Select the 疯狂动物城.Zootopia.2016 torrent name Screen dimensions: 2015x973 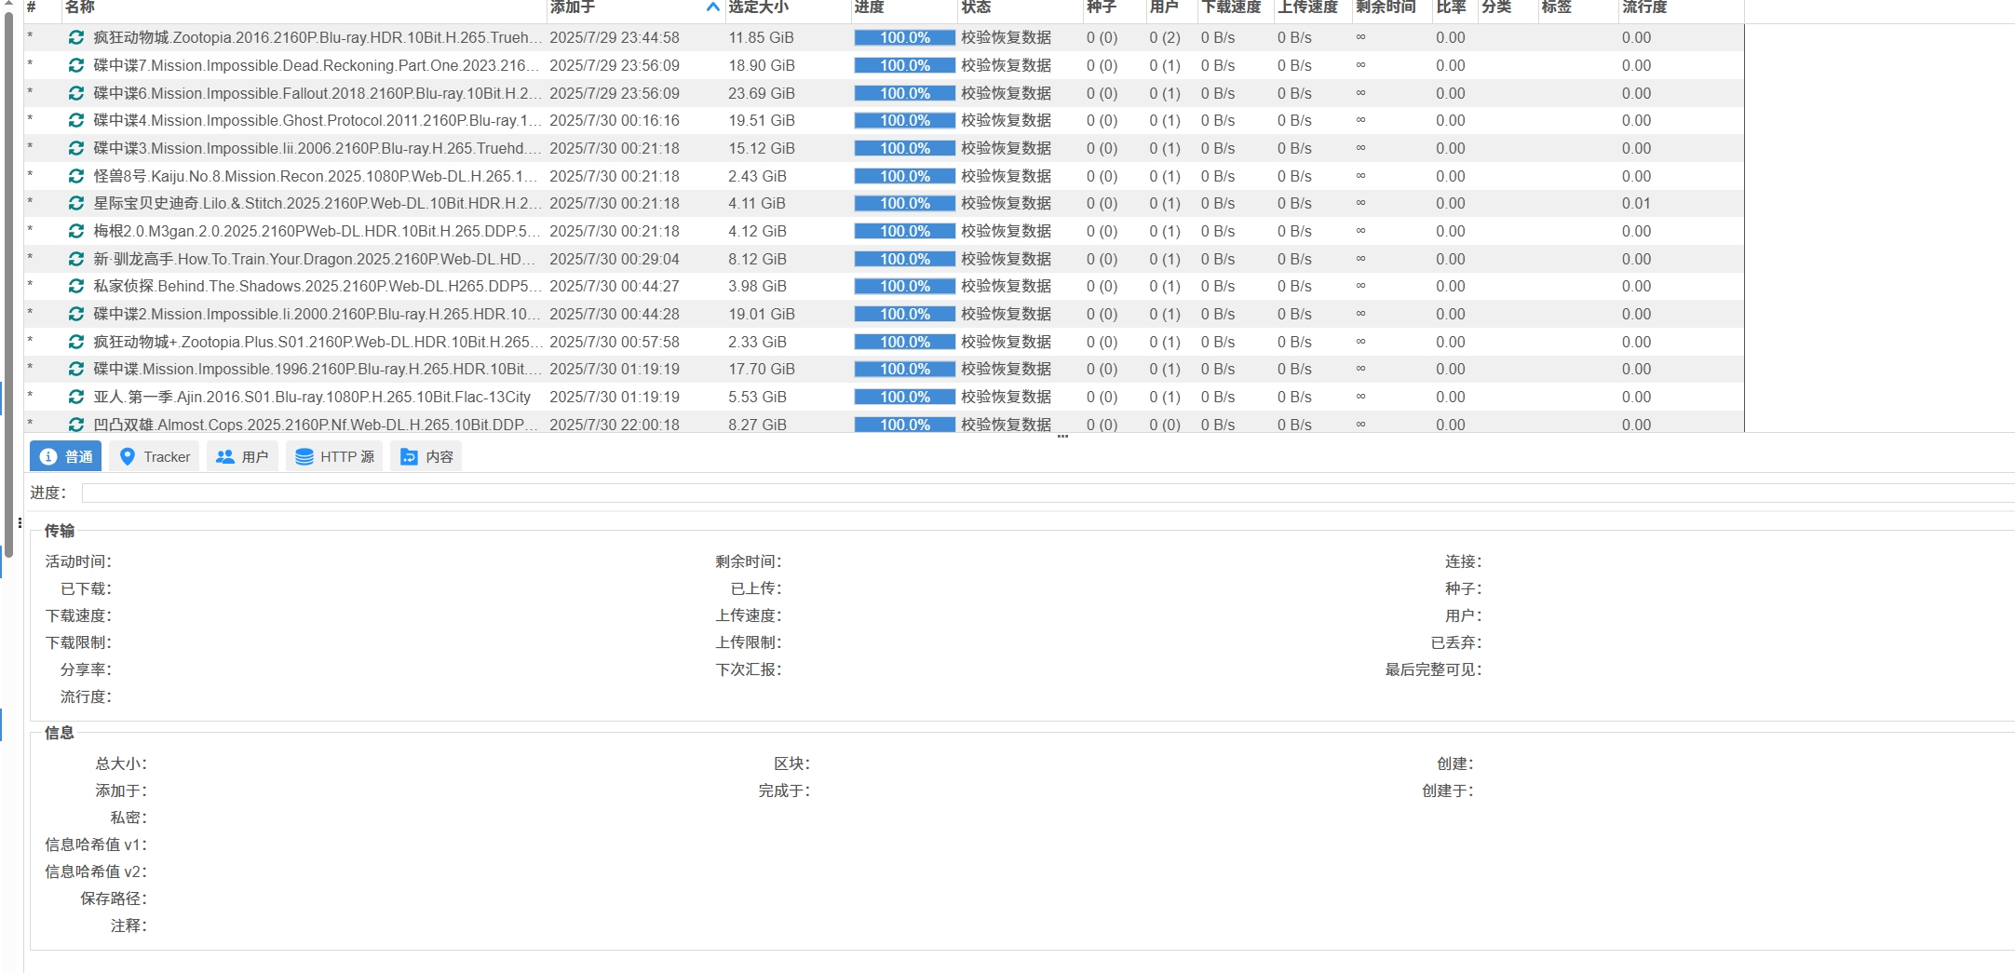pos(318,37)
